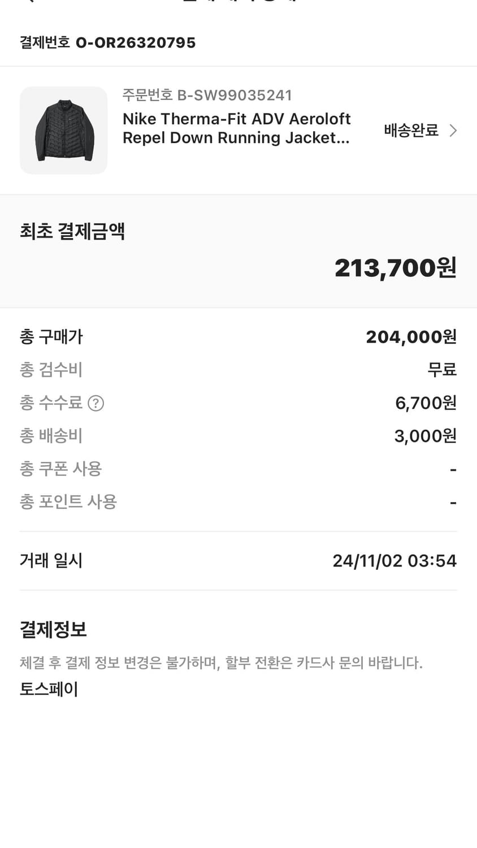
Task: Select the payment number O-OR26320795
Action: [x=135, y=42]
